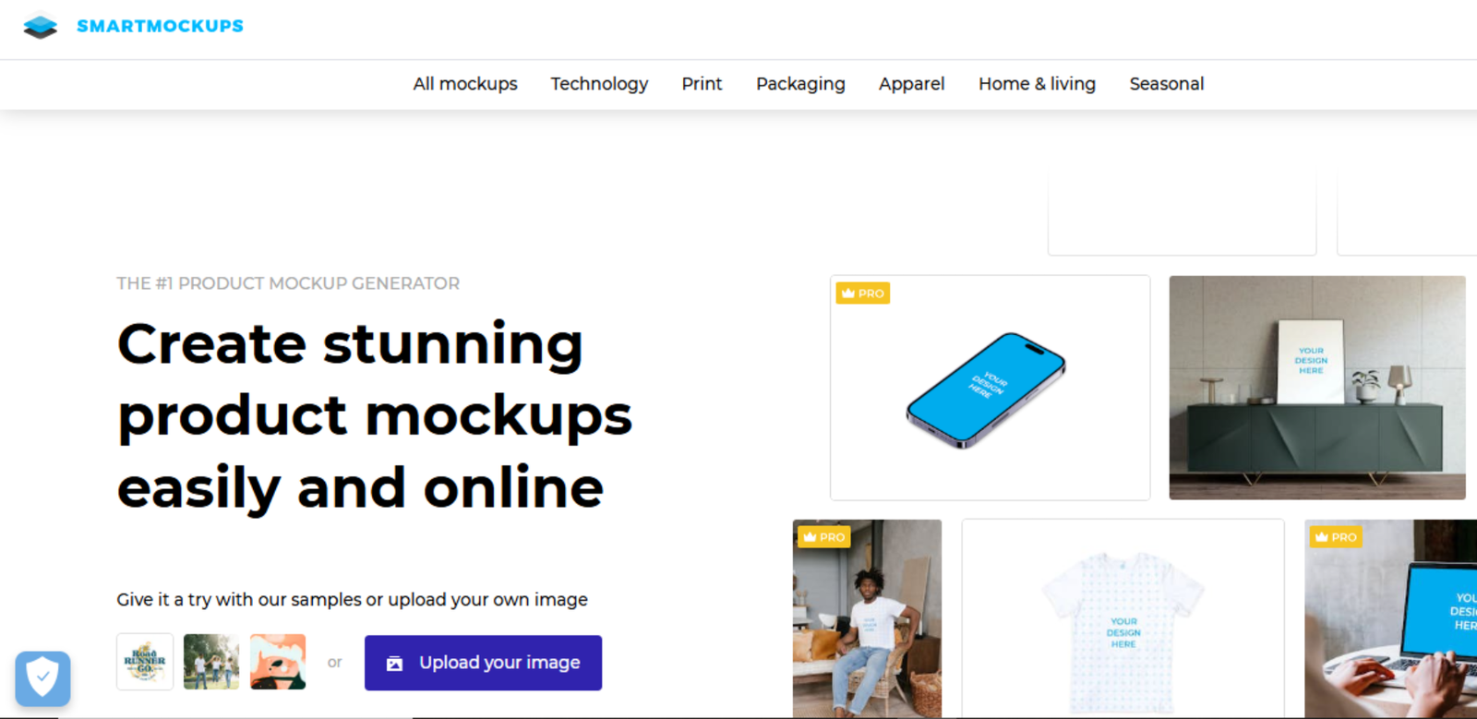The width and height of the screenshot is (1477, 719).
Task: Choose the people outdoors sample photo
Action: [x=211, y=662]
